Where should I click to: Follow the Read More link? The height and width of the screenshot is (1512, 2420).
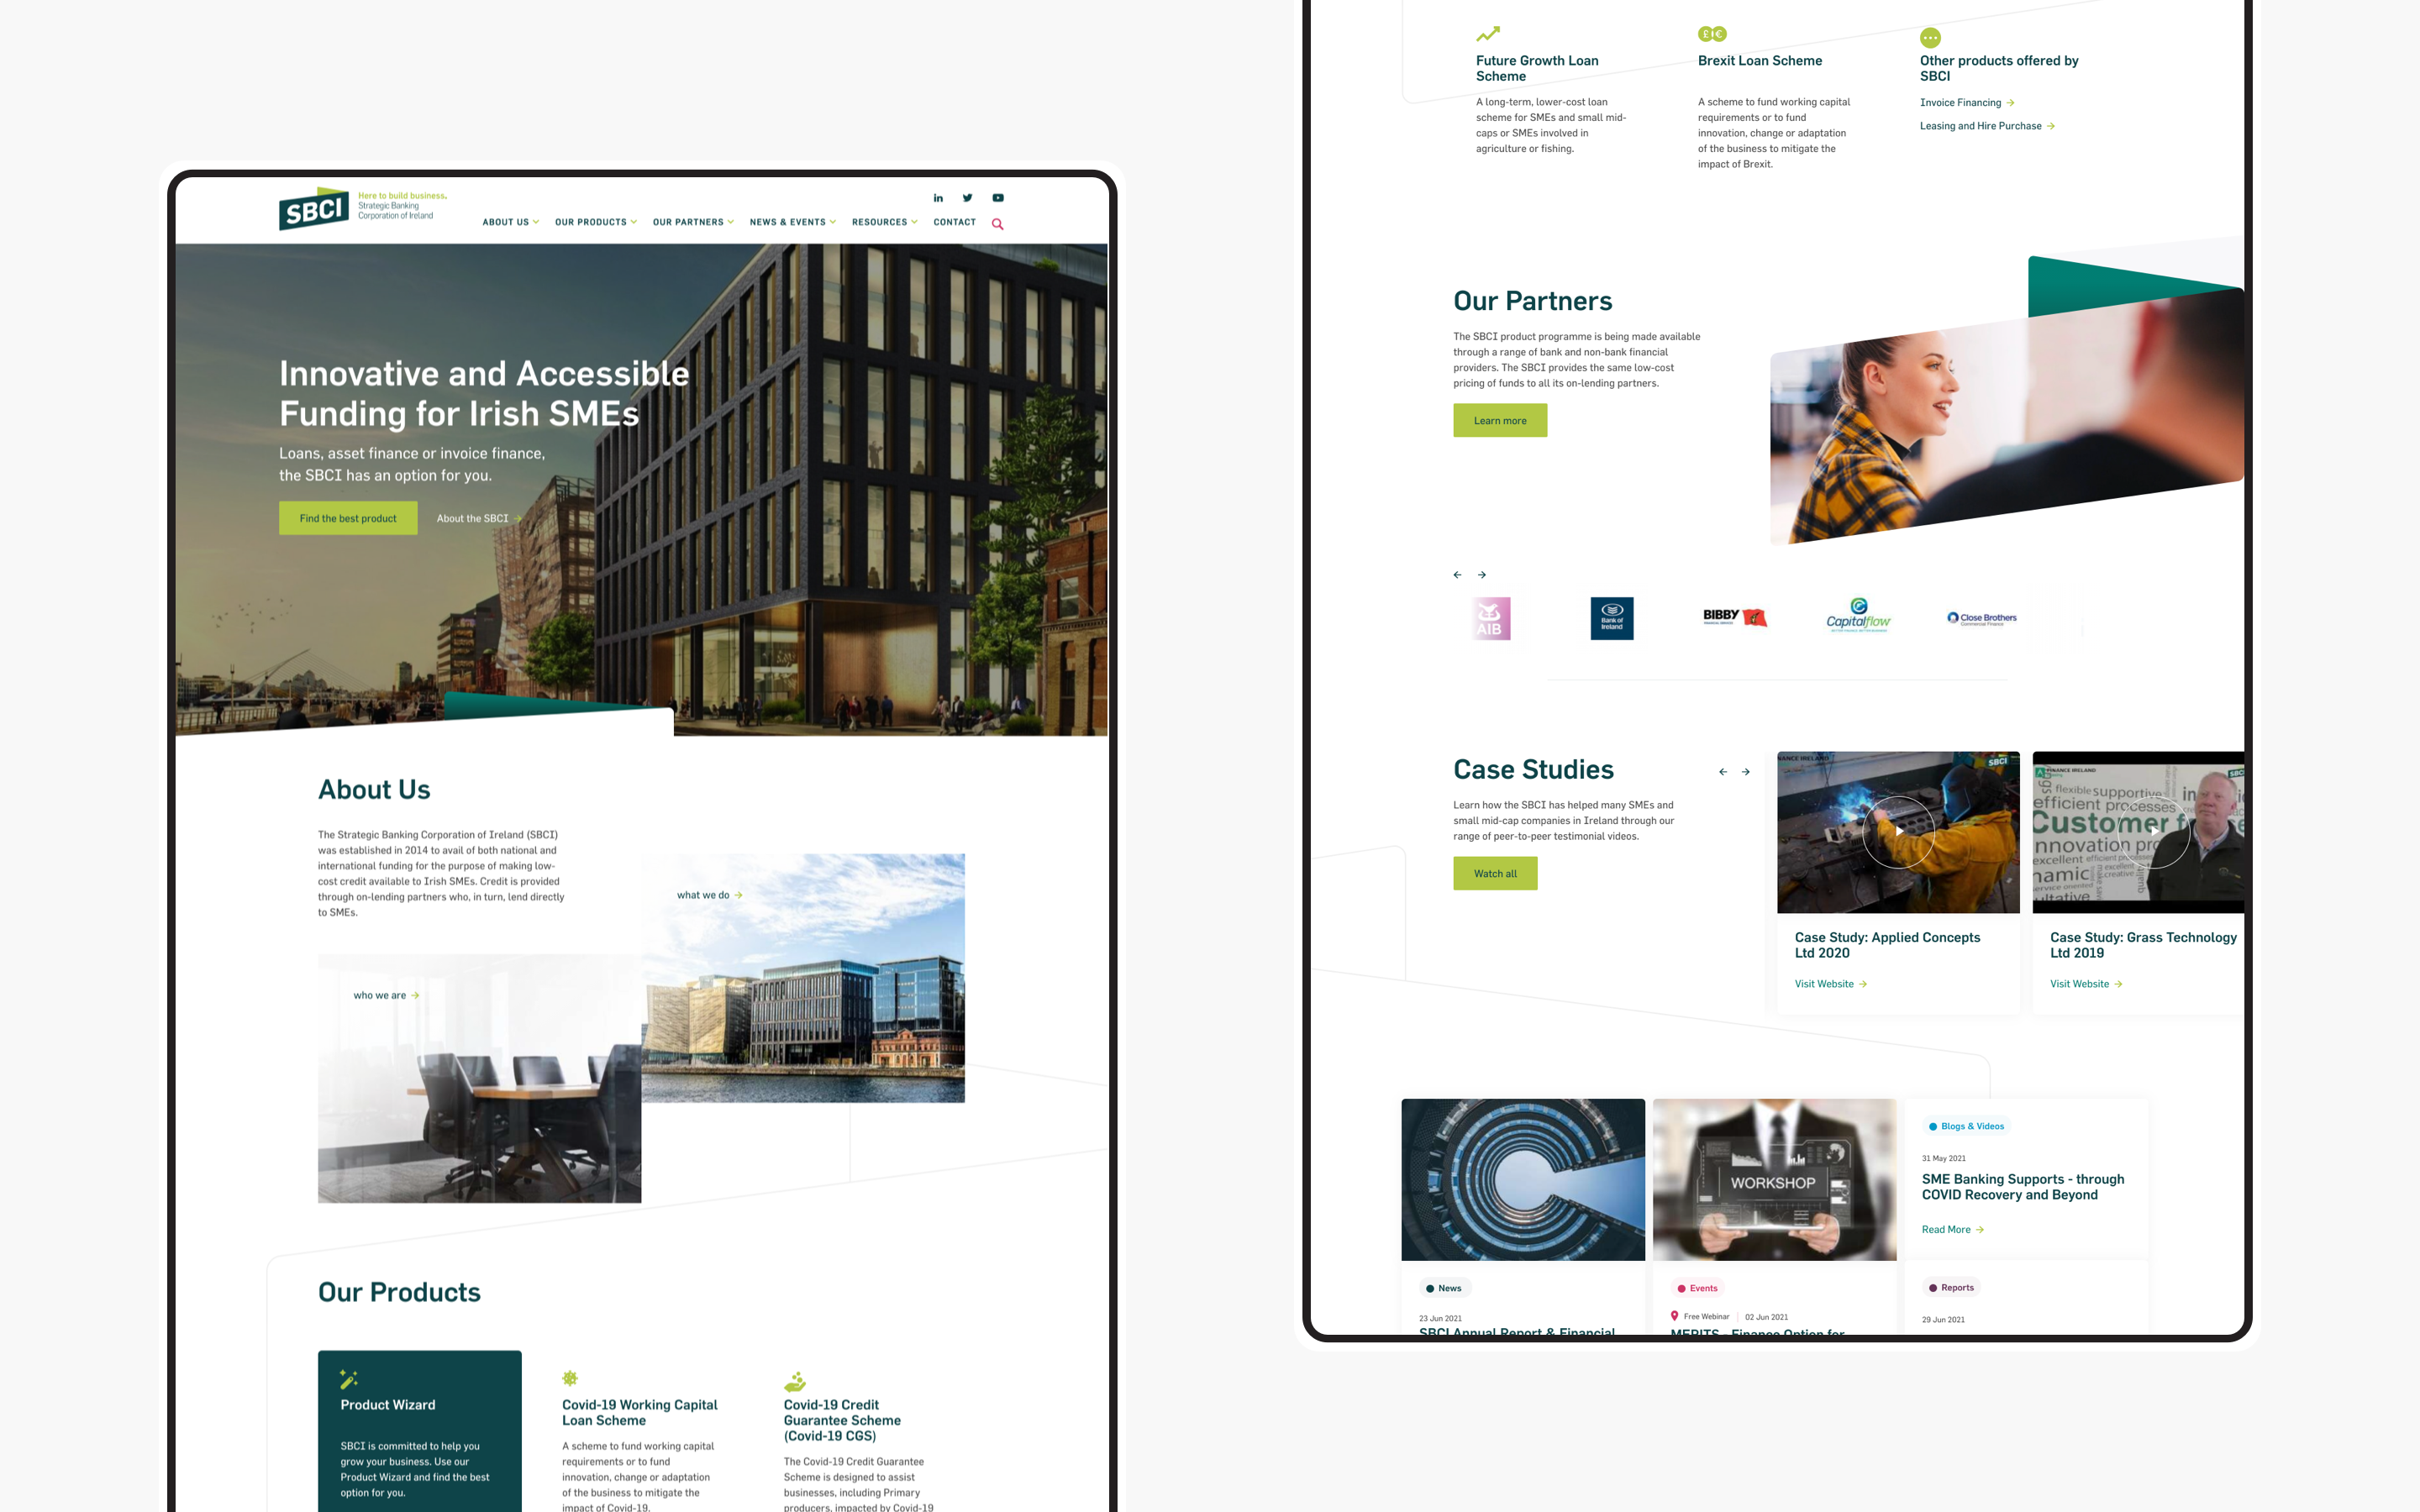click(1953, 1230)
